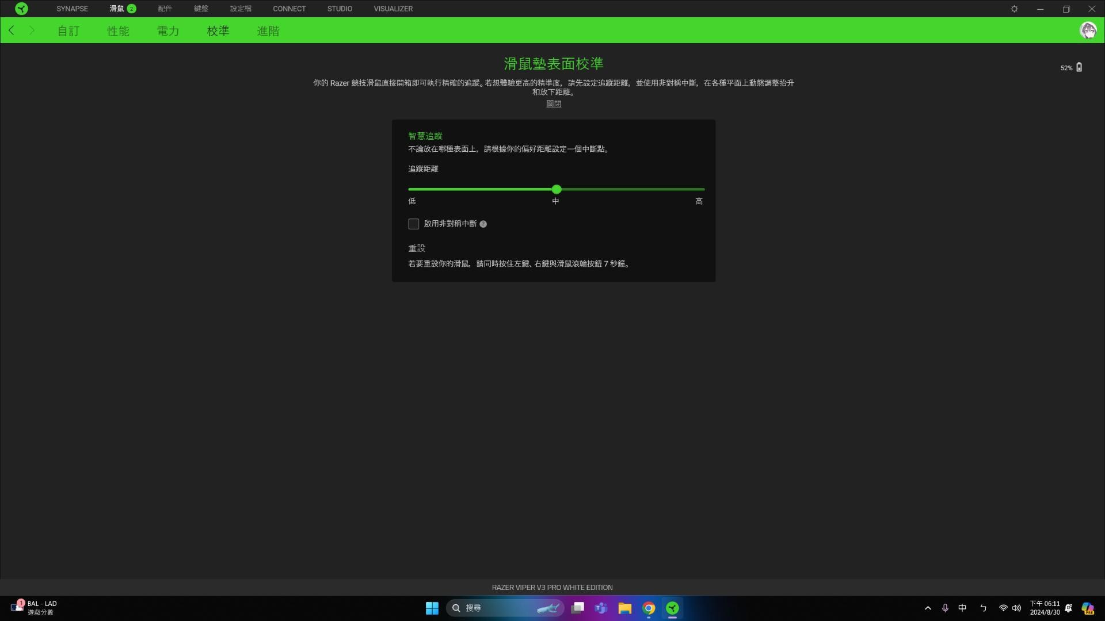Open the user profile avatar
The image size is (1105, 621).
pos(1088,30)
